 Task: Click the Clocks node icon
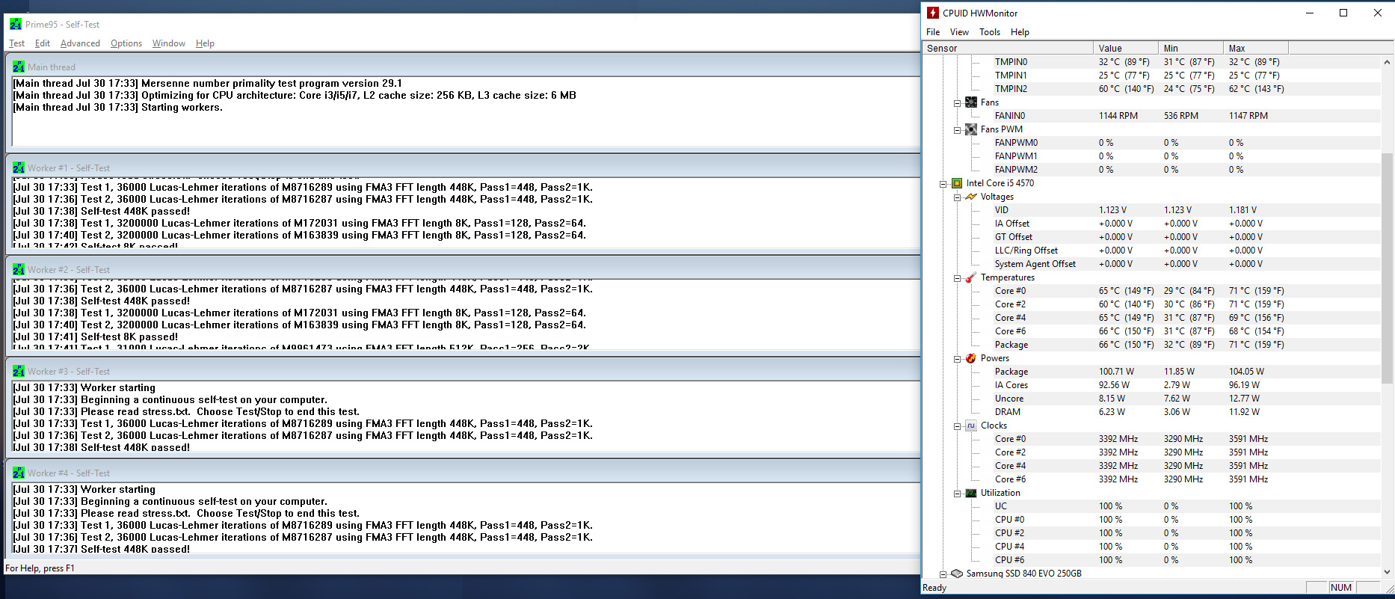pyautogui.click(x=971, y=426)
